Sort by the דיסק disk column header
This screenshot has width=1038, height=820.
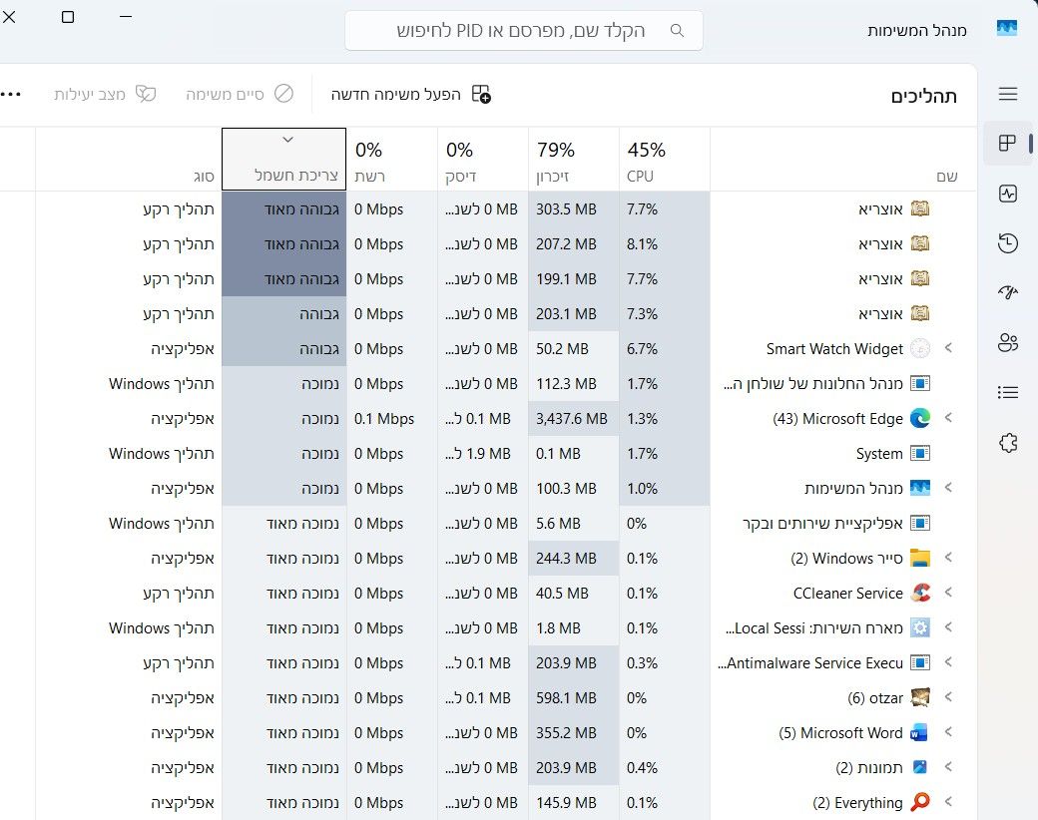click(483, 160)
